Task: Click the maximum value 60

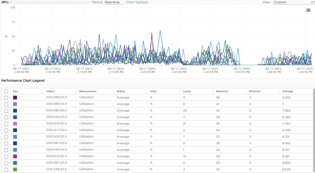Action: click(218, 163)
